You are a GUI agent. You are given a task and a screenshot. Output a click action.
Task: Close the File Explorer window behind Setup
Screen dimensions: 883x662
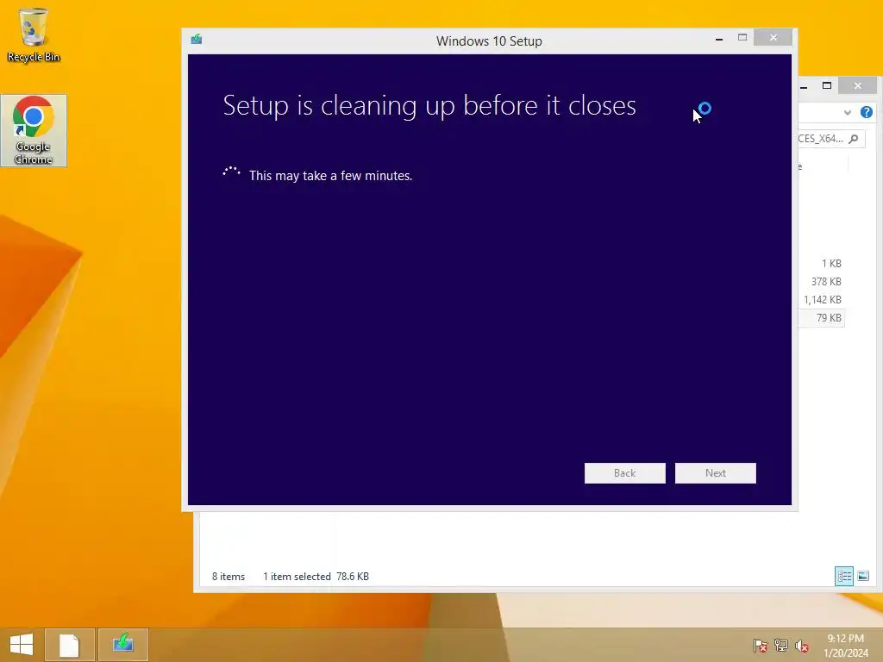tap(858, 85)
